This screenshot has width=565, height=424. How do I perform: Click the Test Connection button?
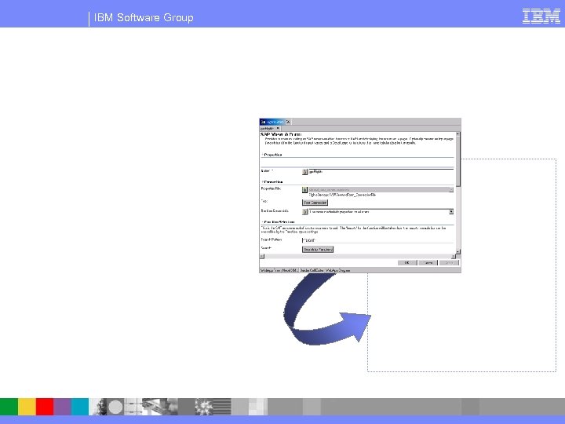[x=315, y=203]
